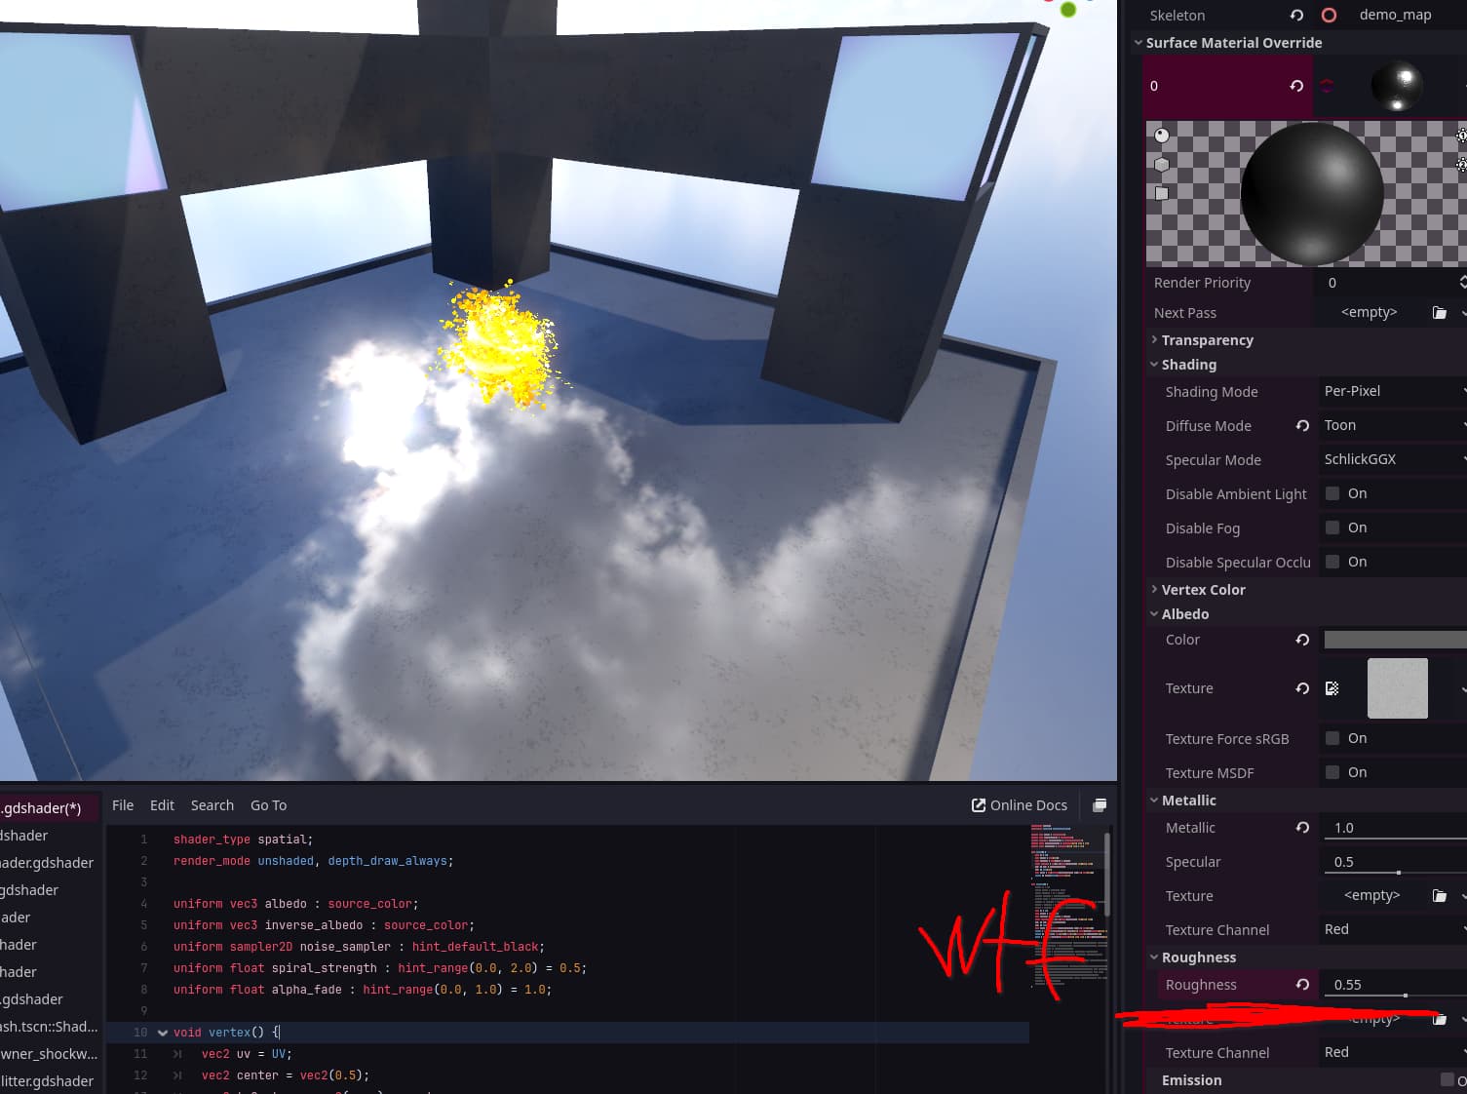Revert the Roughness value
1467x1094 pixels.
[1302, 985]
